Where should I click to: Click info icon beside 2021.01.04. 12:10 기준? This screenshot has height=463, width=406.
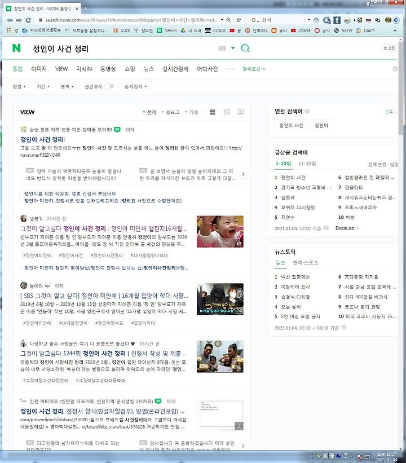[x=326, y=228]
